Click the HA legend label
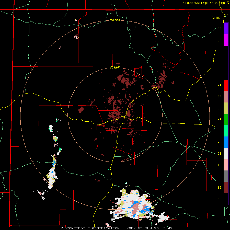The width and height of the screenshot is (230, 230). (219, 85)
